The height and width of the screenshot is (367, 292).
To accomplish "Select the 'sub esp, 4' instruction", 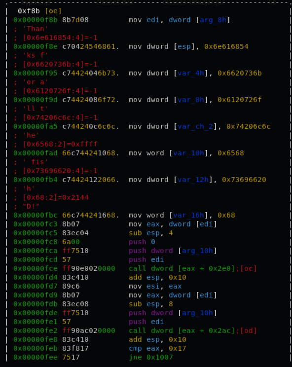I will (x=151, y=233).
